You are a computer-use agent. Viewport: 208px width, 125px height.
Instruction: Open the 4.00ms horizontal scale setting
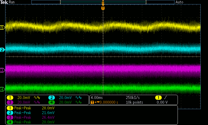[96, 98]
